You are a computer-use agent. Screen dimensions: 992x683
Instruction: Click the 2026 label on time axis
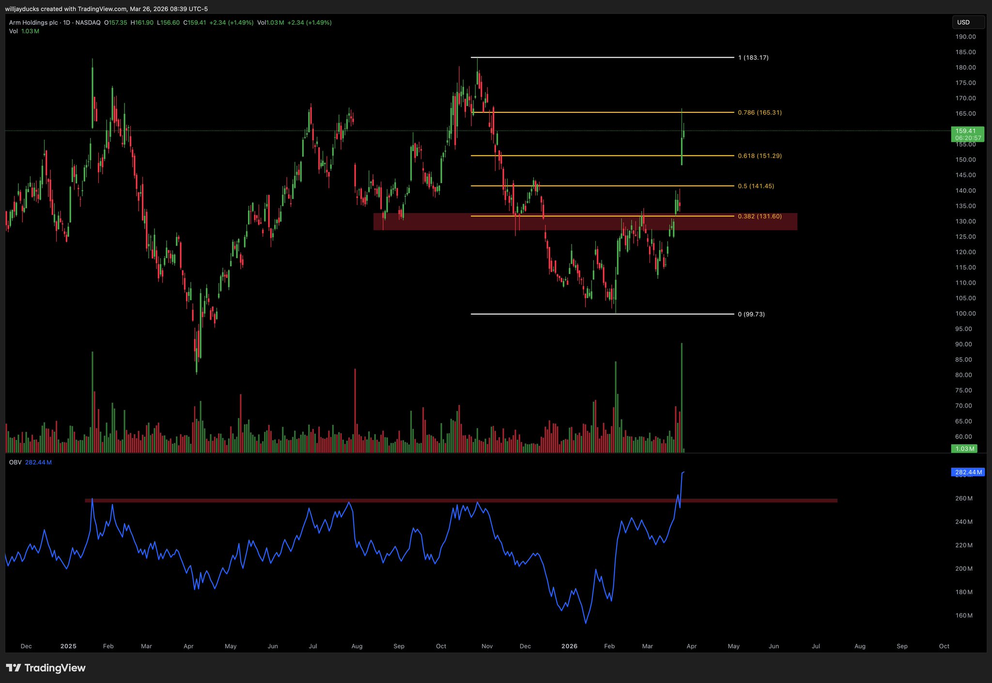coord(569,646)
